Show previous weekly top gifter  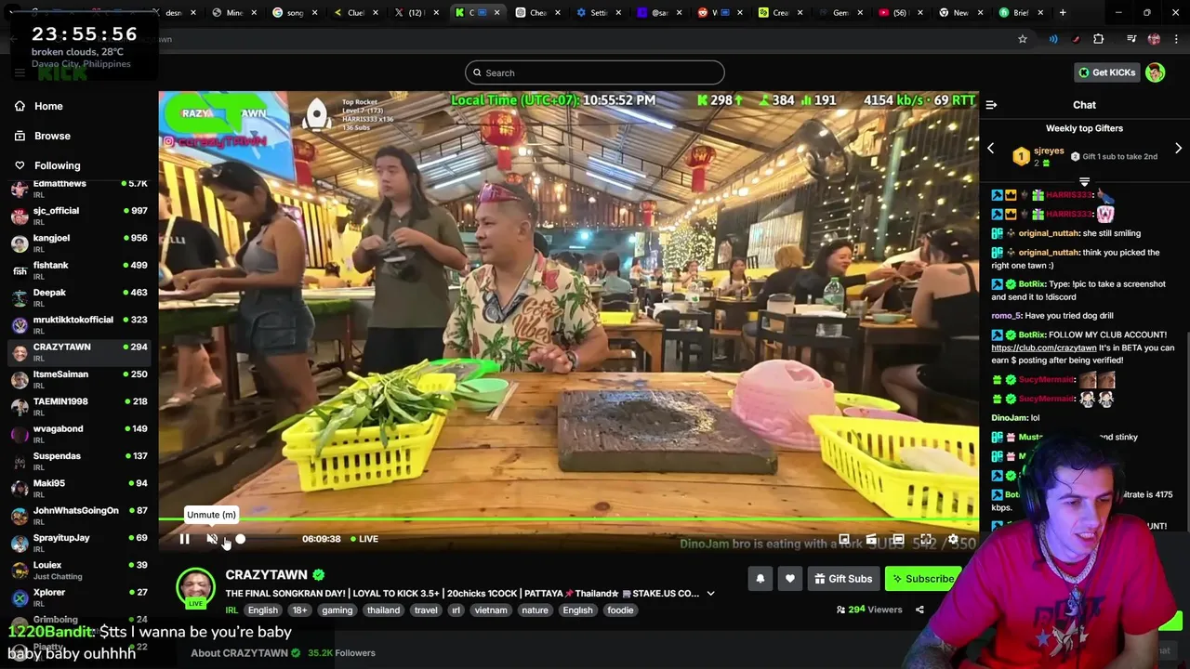990,149
